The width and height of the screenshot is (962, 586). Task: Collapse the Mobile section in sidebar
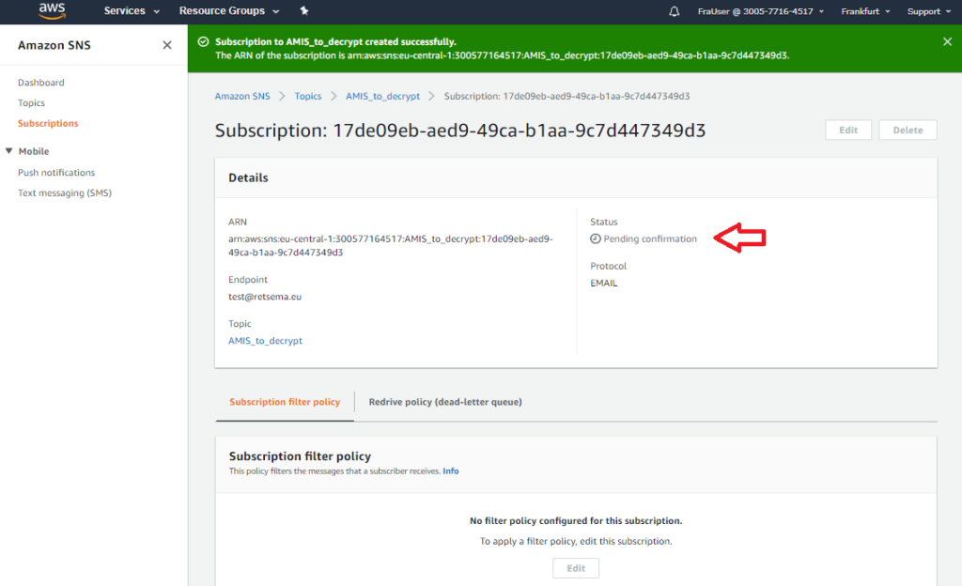(x=9, y=151)
